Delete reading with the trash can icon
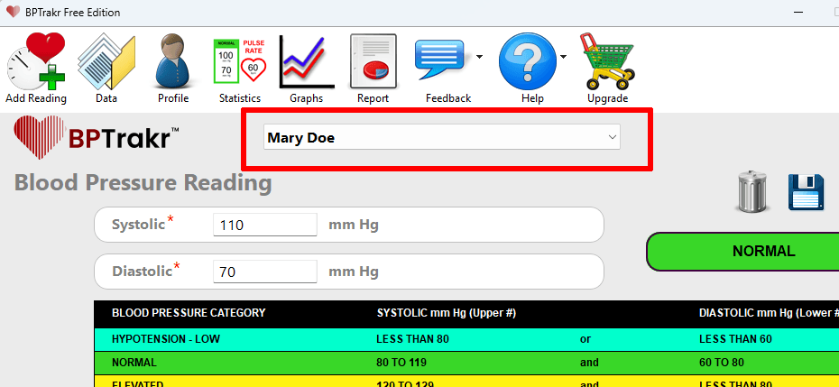The width and height of the screenshot is (839, 387). pos(752,192)
